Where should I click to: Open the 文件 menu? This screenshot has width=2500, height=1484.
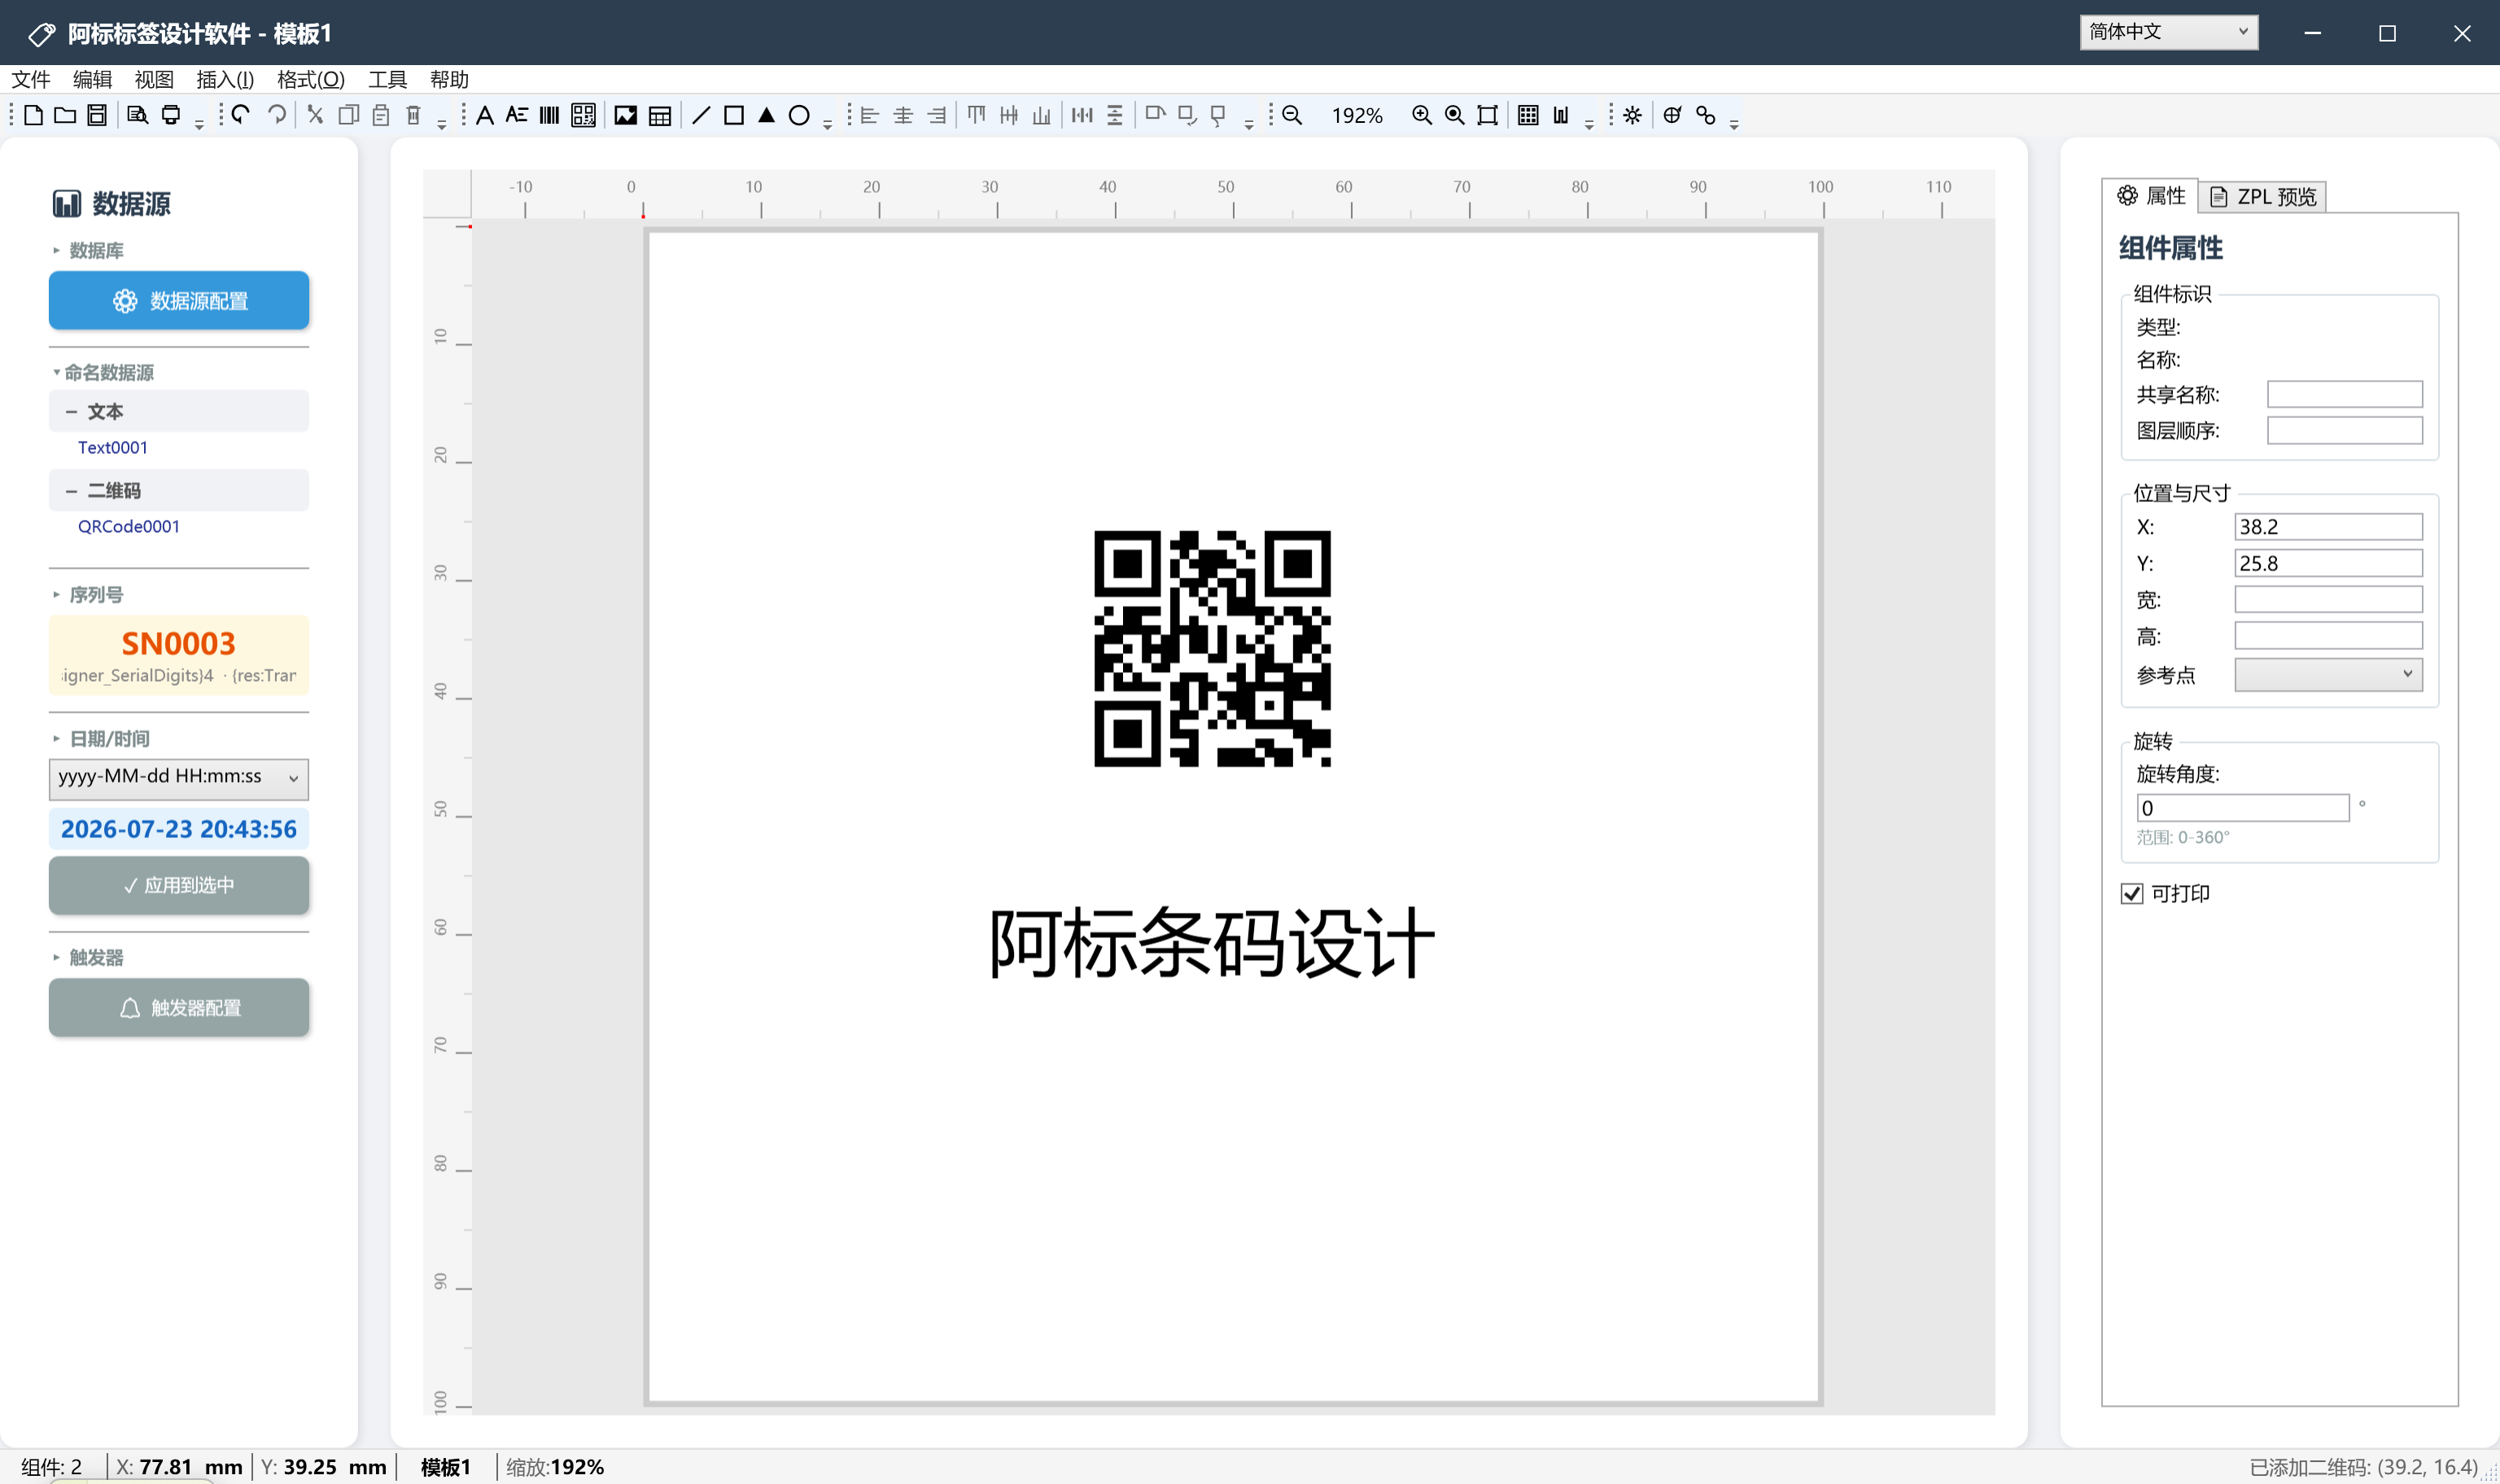pyautogui.click(x=31, y=79)
